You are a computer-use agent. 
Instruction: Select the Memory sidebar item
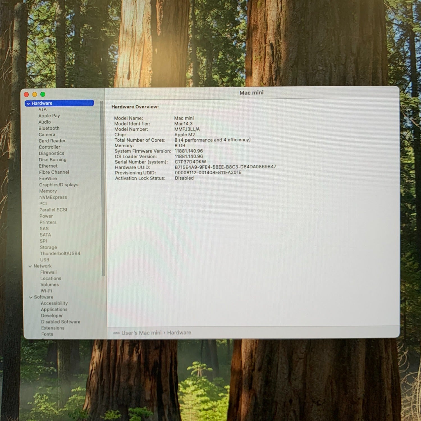[48, 191]
